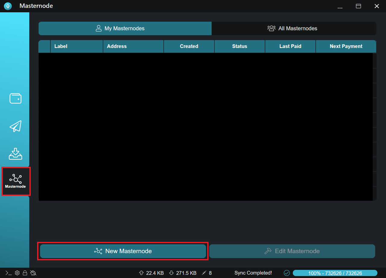Switch to All Masternodes tab
Image resolution: width=386 pixels, height=278 pixels.
[294, 28]
